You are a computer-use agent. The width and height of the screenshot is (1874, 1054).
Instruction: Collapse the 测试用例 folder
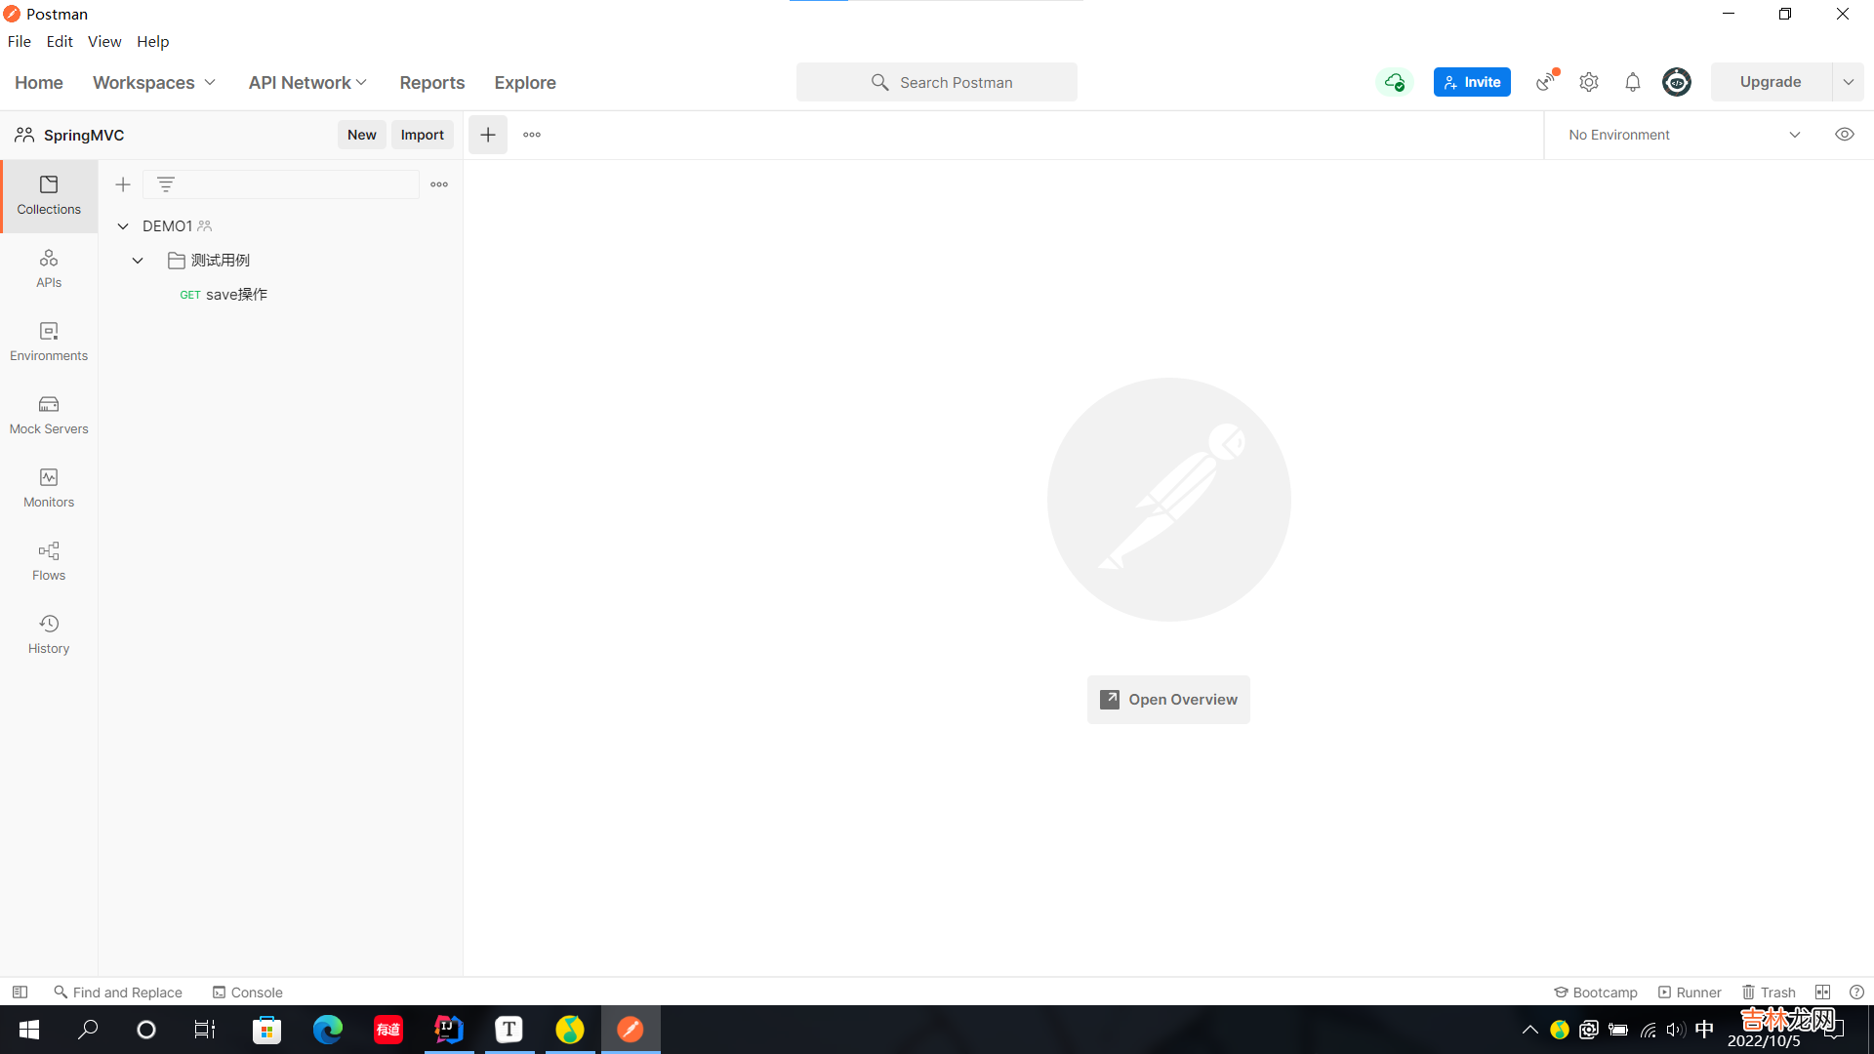[138, 260]
